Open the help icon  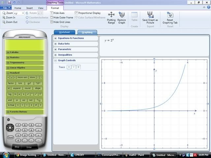(x=209, y=7)
